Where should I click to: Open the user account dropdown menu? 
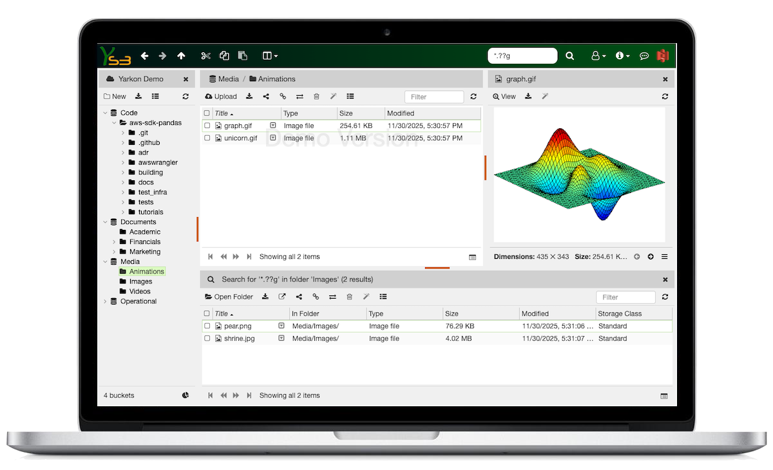click(x=598, y=56)
